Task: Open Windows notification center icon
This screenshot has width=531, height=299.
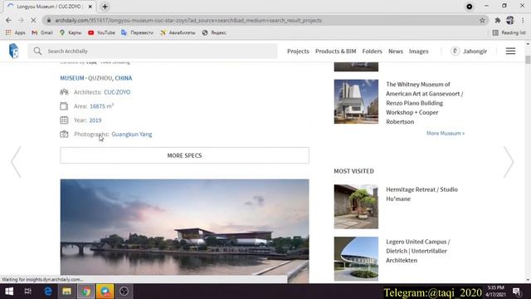Action: [x=516, y=292]
